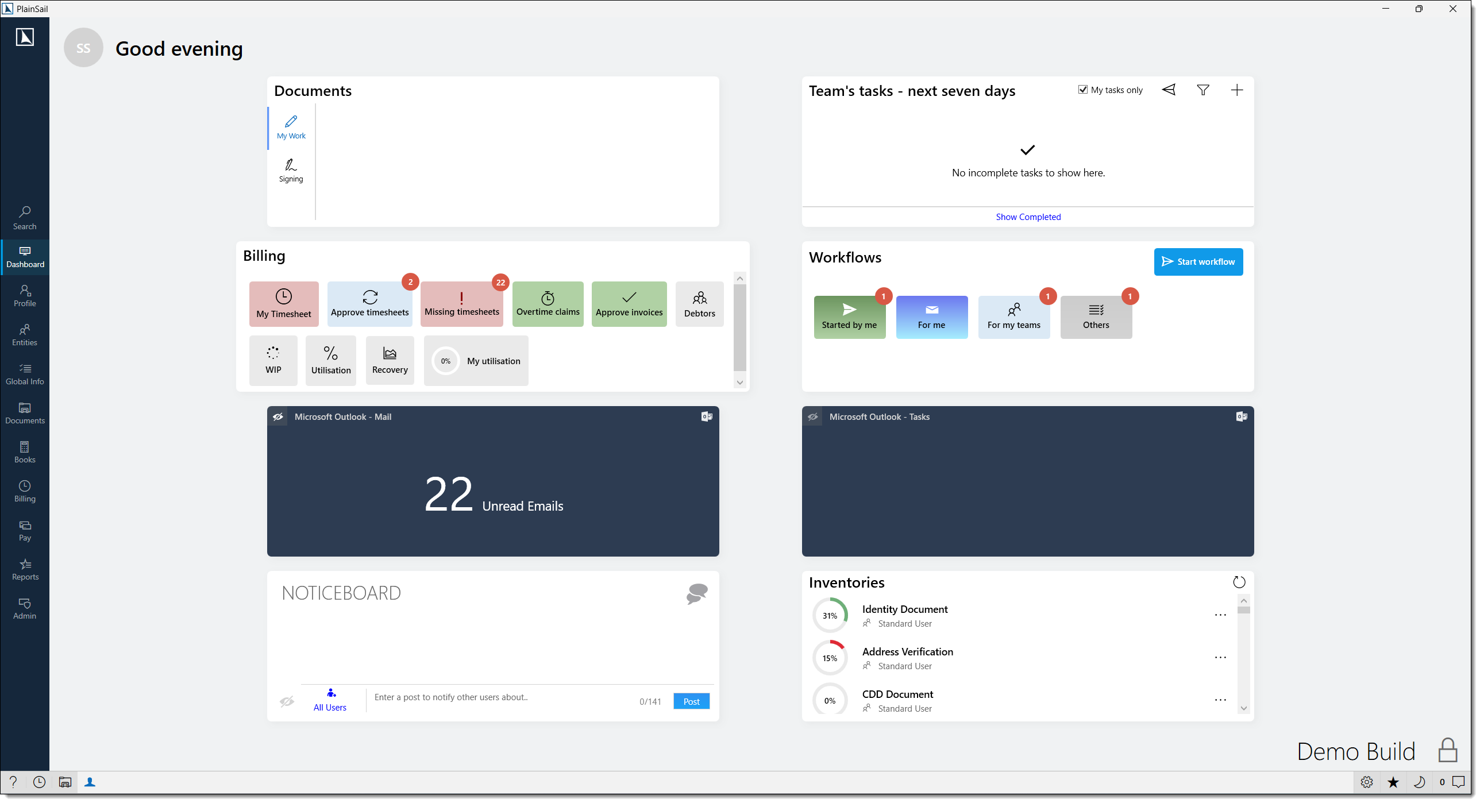Select Entities in the left sidebar
This screenshot has width=1480, height=803.
(x=25, y=334)
